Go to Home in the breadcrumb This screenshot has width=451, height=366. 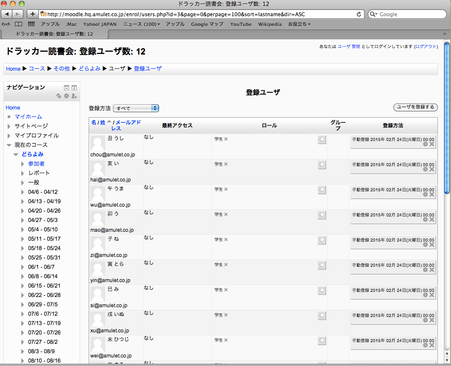tap(13, 69)
